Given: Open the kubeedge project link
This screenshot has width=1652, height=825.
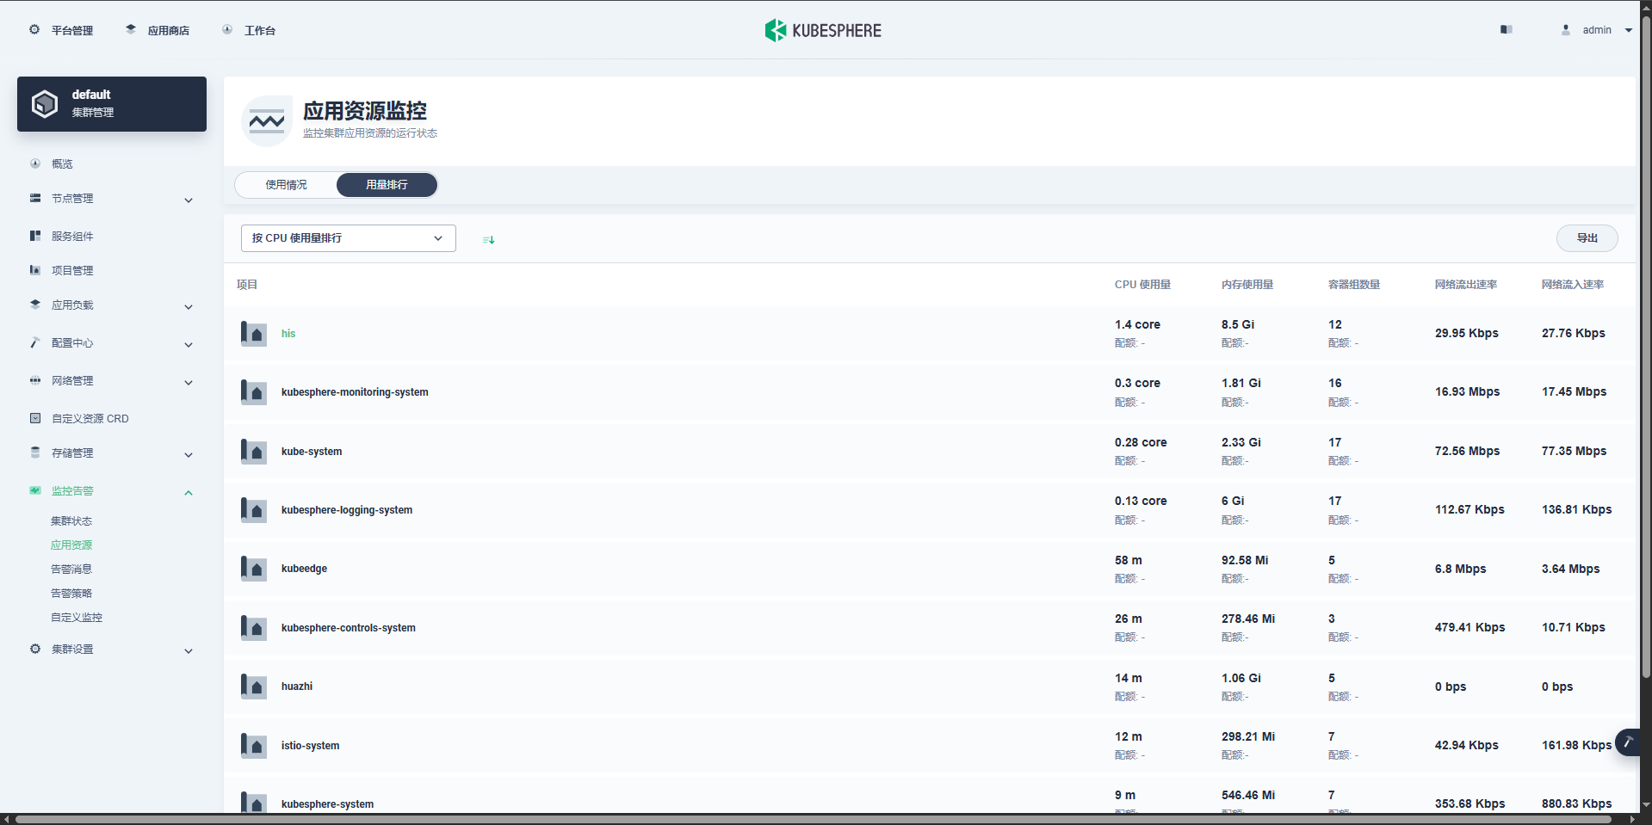Looking at the screenshot, I should pos(304,569).
